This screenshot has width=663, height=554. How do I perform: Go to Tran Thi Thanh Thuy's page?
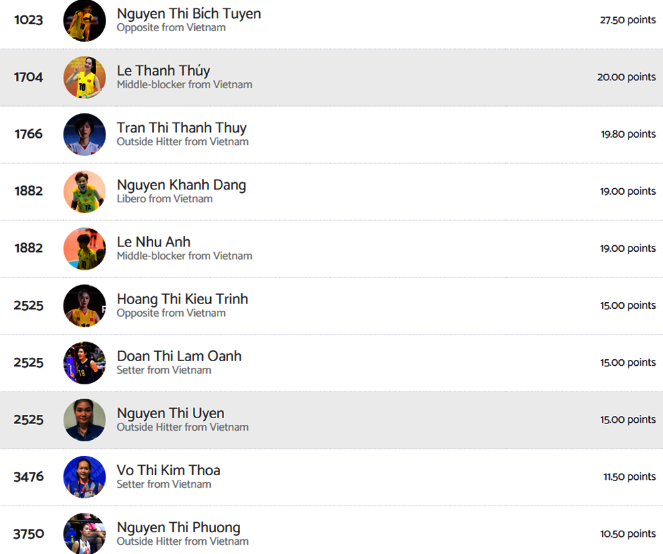(181, 128)
